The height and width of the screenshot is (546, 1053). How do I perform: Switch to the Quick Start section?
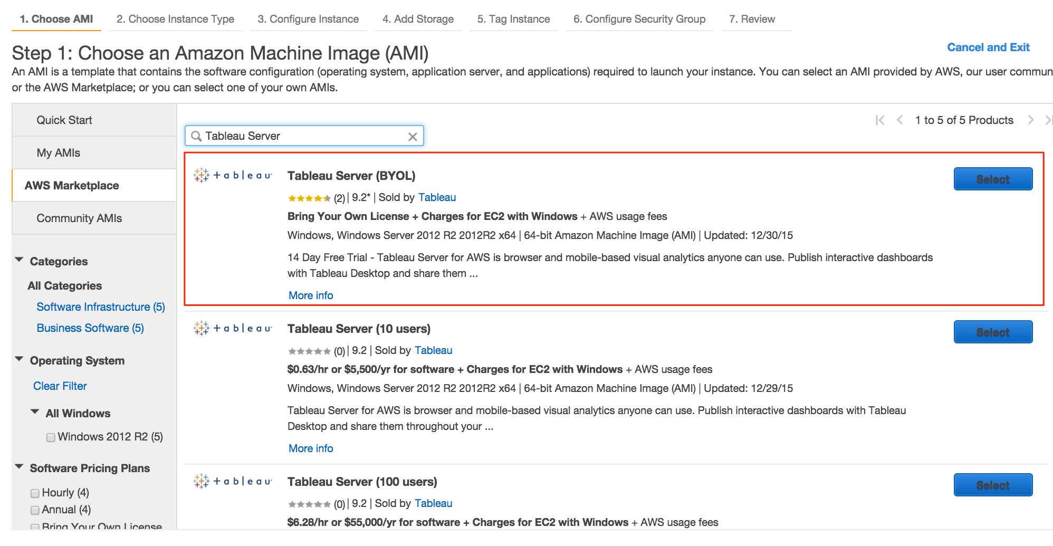(x=94, y=120)
